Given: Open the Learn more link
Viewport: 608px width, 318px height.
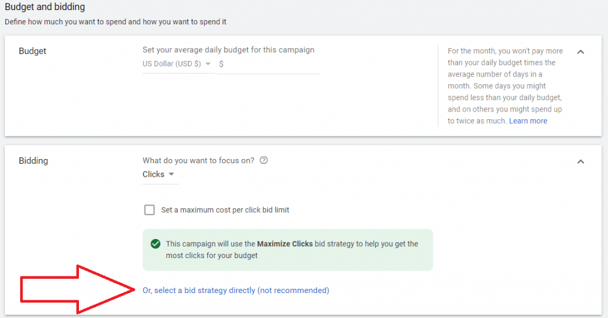Looking at the screenshot, I should [528, 121].
